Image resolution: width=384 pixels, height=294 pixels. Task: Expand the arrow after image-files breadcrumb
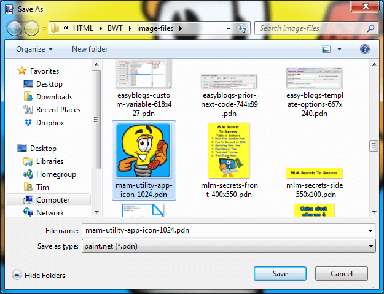(181, 28)
